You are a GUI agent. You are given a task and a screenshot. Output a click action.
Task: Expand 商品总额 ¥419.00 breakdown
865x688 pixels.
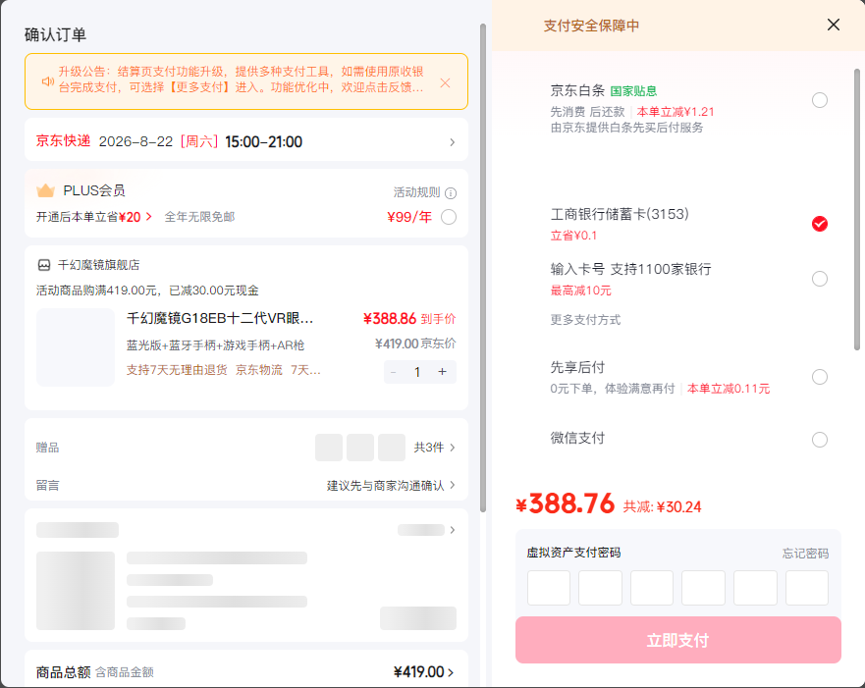[x=451, y=672]
